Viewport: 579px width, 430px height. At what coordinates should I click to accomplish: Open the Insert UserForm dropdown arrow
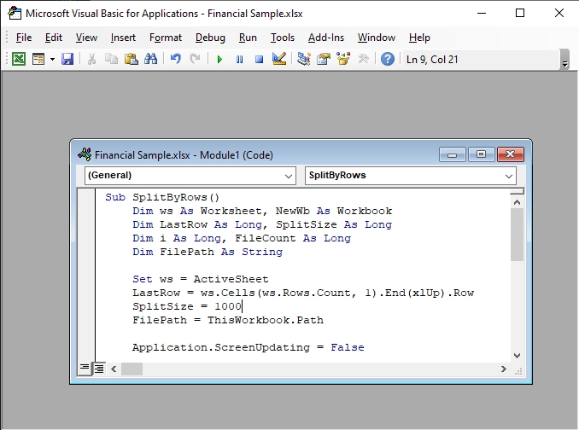52,59
